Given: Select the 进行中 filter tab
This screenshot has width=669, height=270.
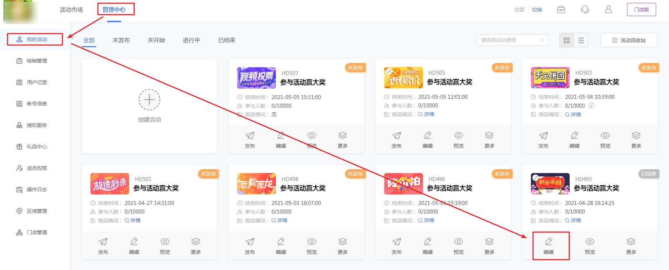Looking at the screenshot, I should pyautogui.click(x=191, y=40).
